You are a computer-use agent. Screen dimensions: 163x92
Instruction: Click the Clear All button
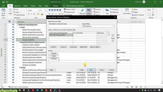tap(63, 47)
